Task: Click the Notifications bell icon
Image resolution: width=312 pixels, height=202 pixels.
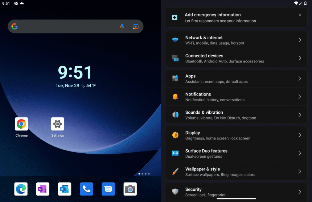Action: pos(175,97)
